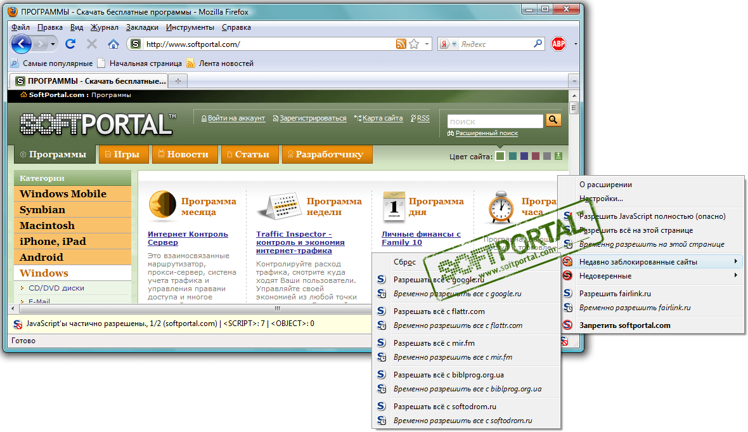Click Сброс in NoScript submenu
The width and height of the screenshot is (748, 432).
[466, 262]
